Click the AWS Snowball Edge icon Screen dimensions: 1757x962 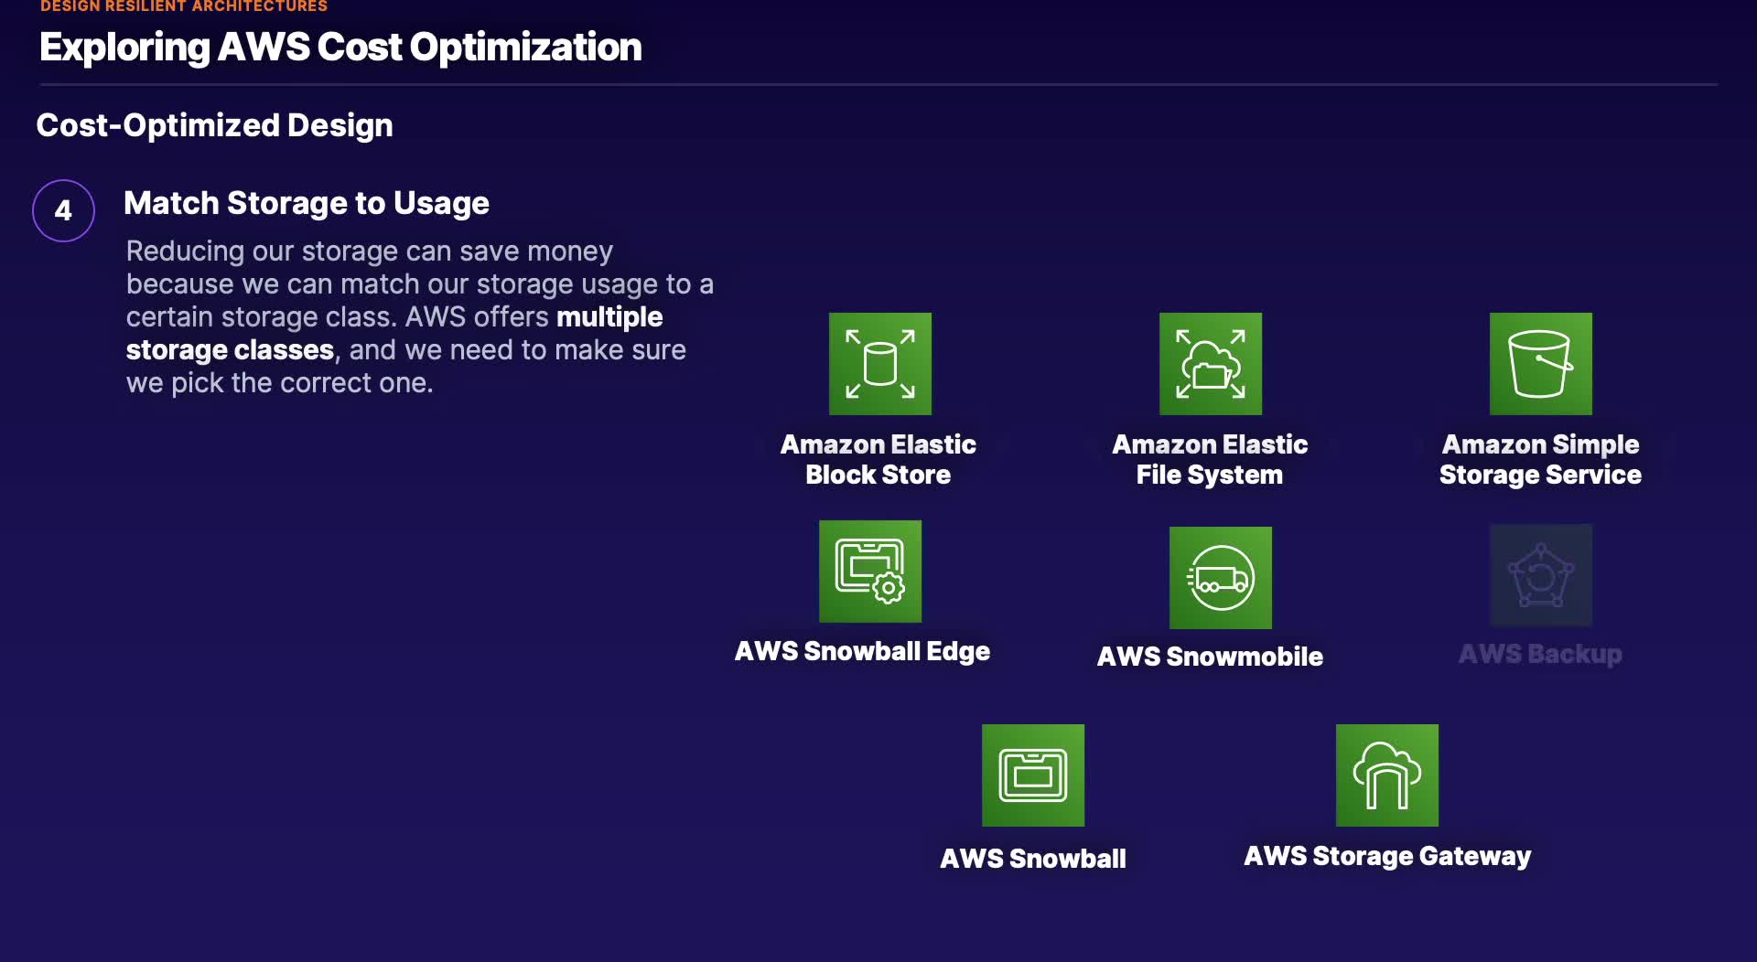click(x=869, y=572)
